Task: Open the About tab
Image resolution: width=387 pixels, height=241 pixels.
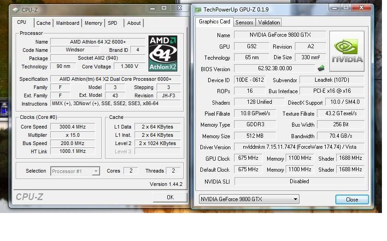Action: (134, 23)
